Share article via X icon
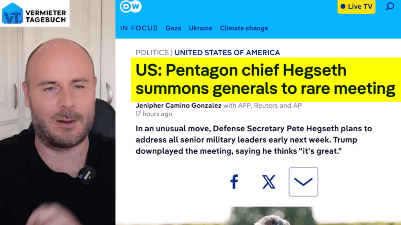Screen dimensions: 401x225 [x=269, y=182]
